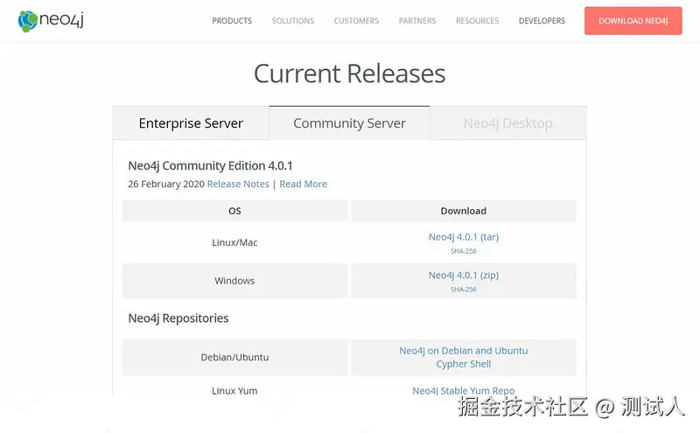Screen dimensions: 700x433
Task: Open Neo4j on Debian and Ubuntu link
Action: (464, 351)
